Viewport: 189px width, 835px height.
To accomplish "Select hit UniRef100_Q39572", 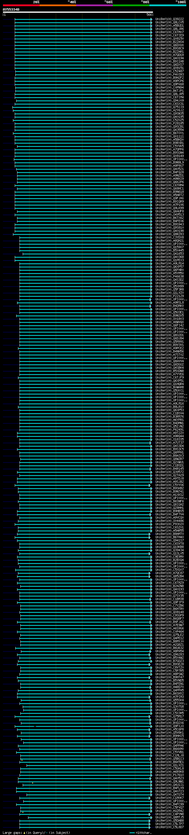I will 169,472.
